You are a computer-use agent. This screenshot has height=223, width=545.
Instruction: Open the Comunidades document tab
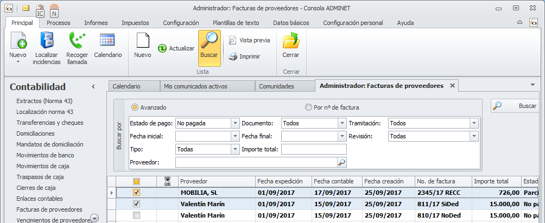pyautogui.click(x=276, y=86)
